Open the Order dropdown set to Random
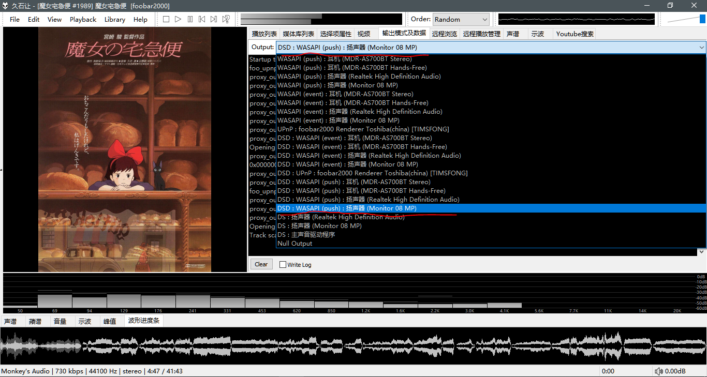 [x=461, y=19]
